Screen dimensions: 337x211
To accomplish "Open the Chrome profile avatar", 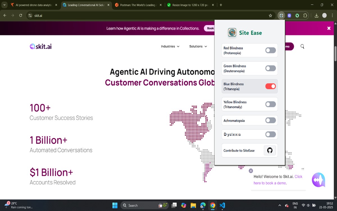I will 324,15.
